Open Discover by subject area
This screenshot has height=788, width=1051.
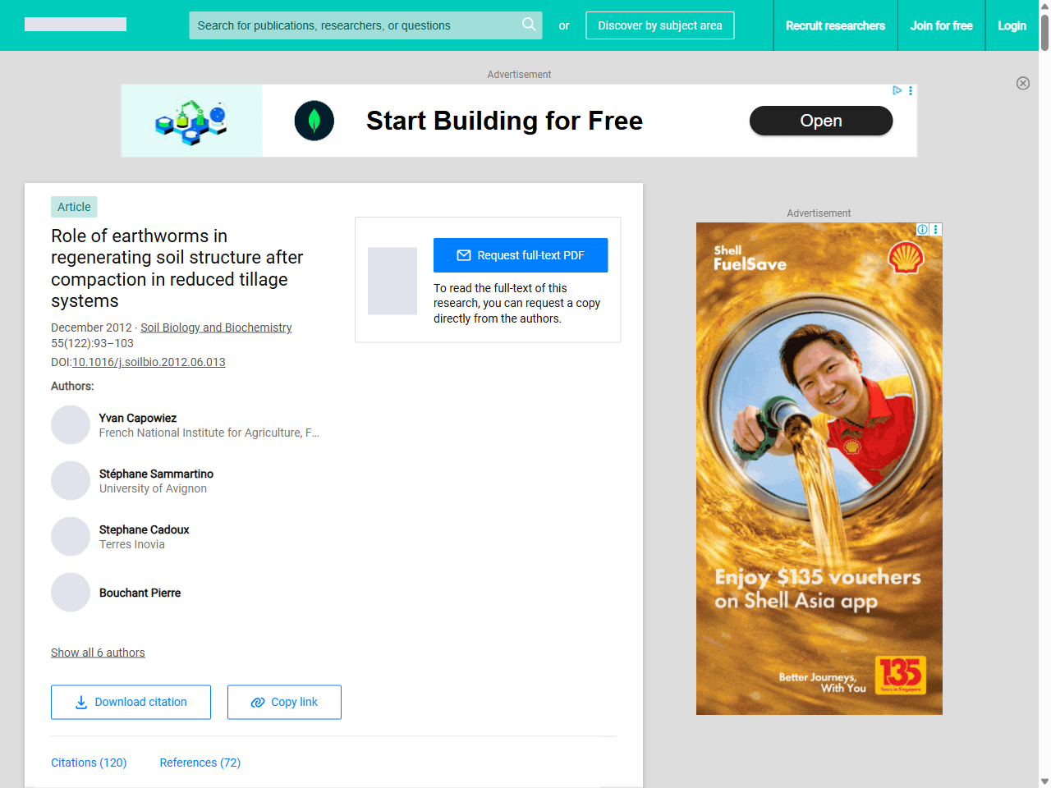click(660, 25)
